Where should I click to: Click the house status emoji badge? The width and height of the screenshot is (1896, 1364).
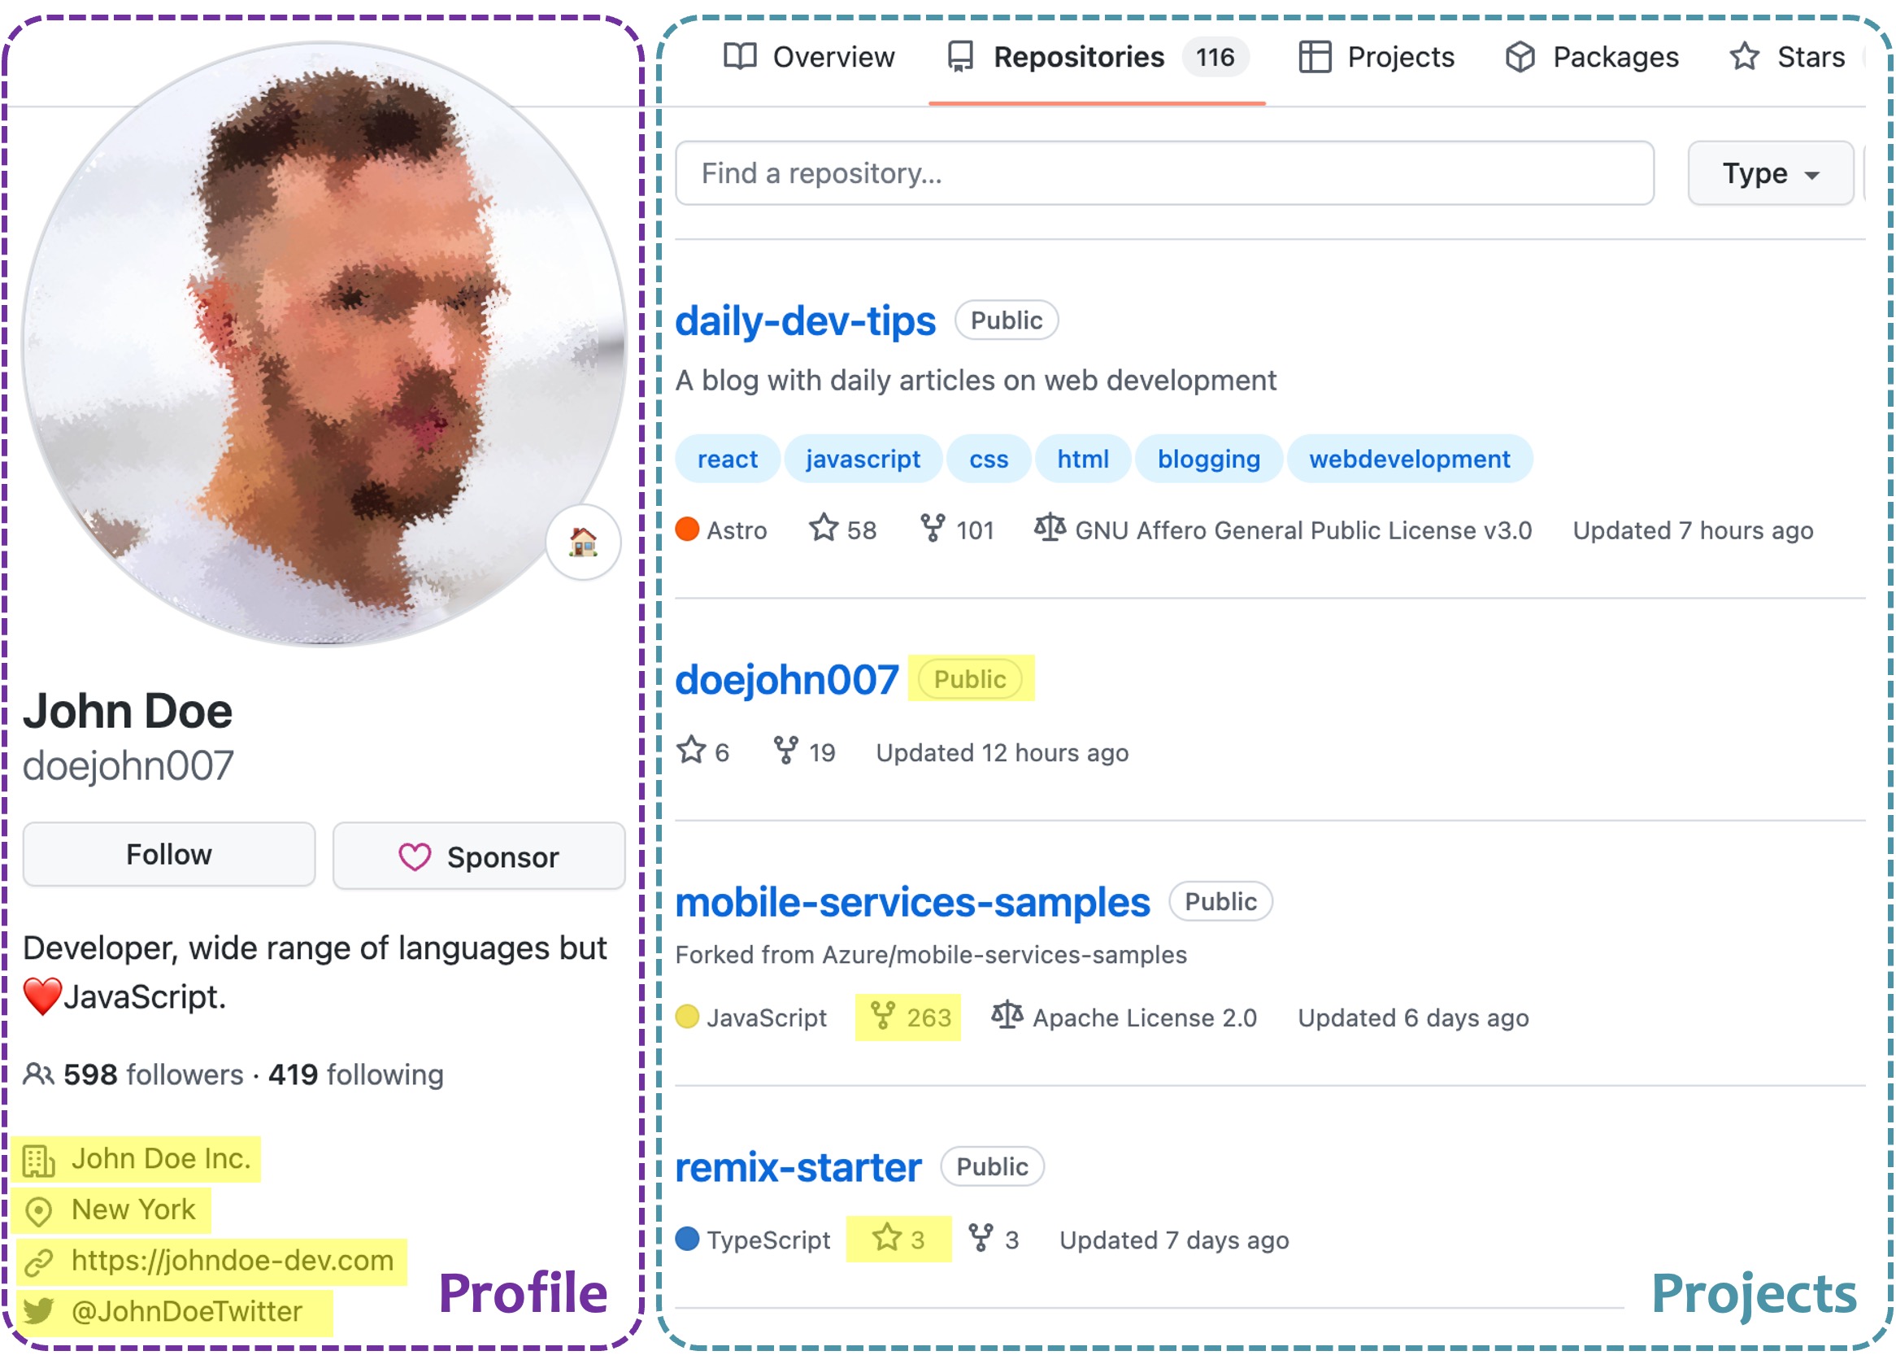coord(583,542)
